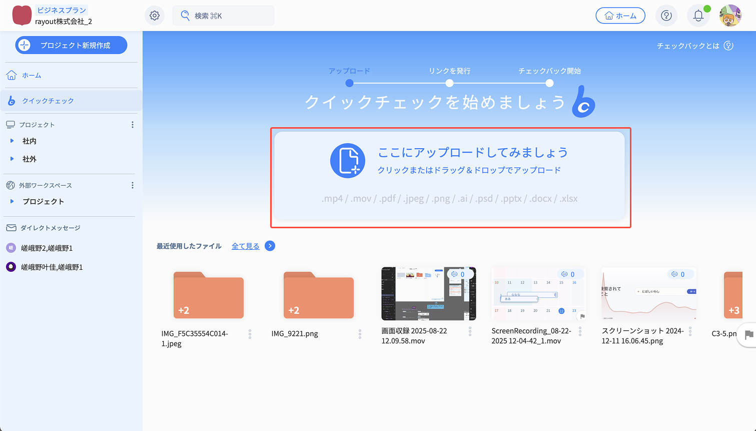The height and width of the screenshot is (431, 756).
Task: Click the ホーム button in header
Action: (620, 16)
